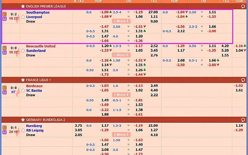The width and height of the screenshot is (248, 155).
Task: Open live centre icon for Bordeaux match
Action: click(x=5, y=88)
